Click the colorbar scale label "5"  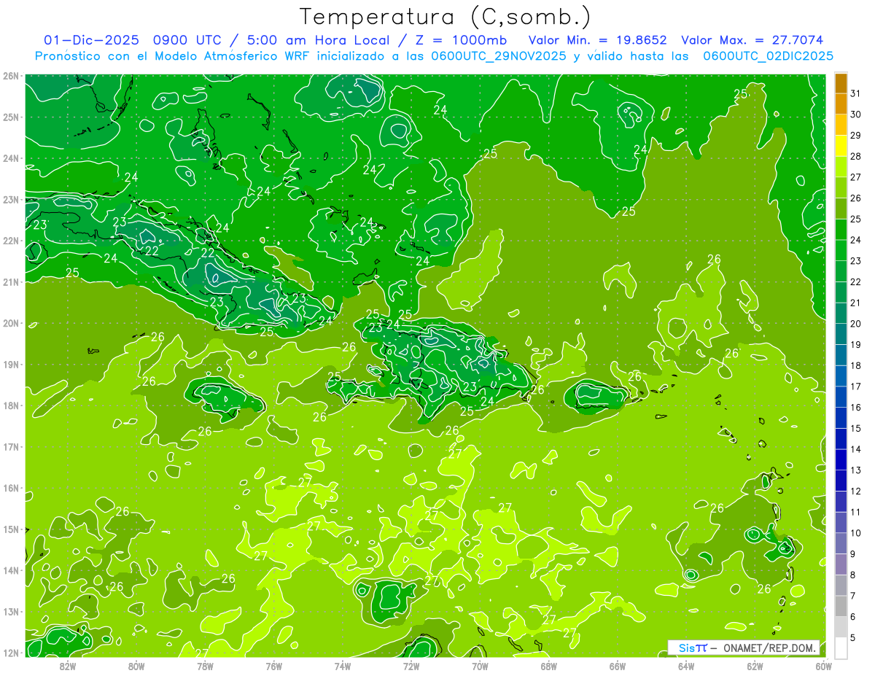pyautogui.click(x=853, y=637)
